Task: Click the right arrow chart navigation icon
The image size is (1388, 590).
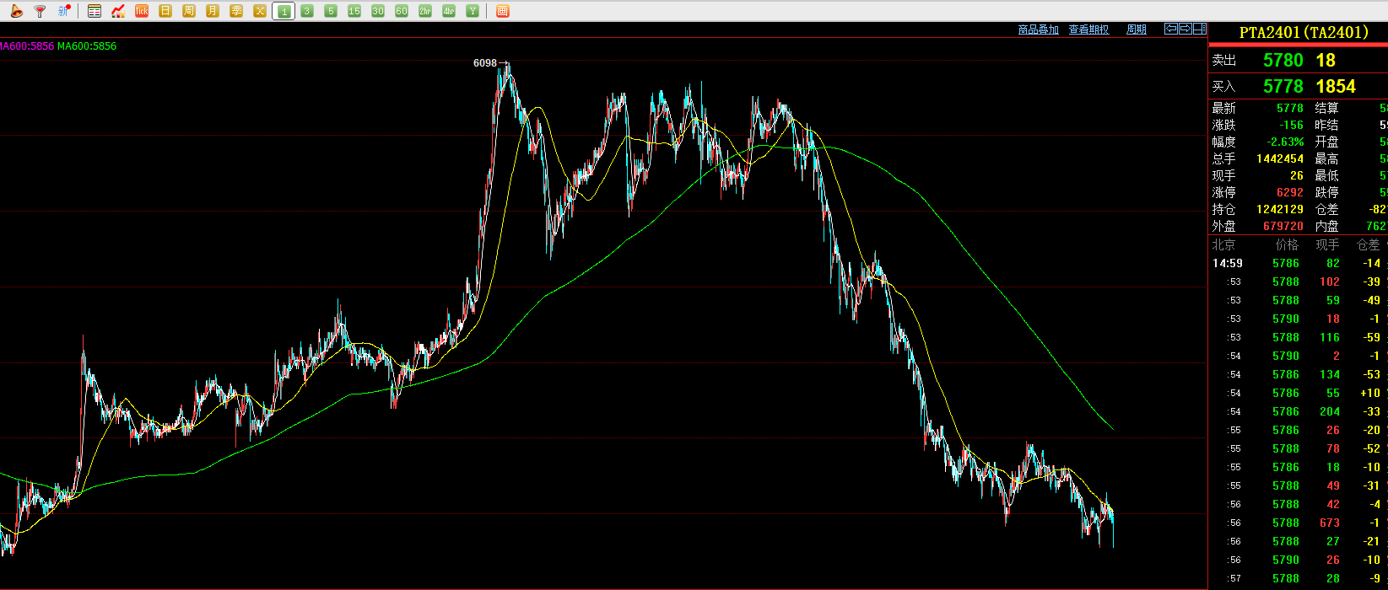Action: tap(1185, 29)
